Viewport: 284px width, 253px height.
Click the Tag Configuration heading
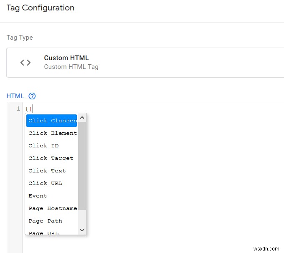tap(41, 8)
